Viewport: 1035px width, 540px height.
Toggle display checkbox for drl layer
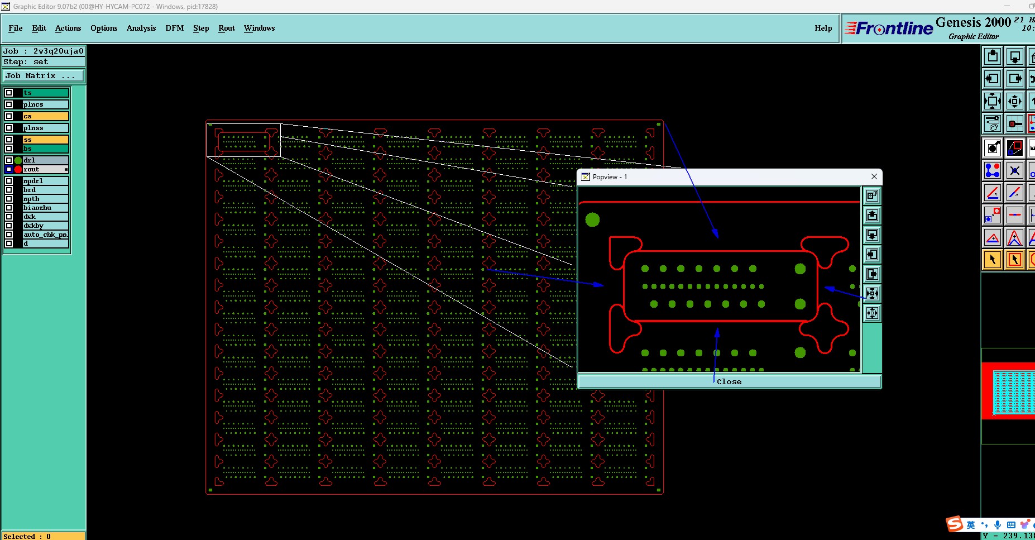coord(9,160)
